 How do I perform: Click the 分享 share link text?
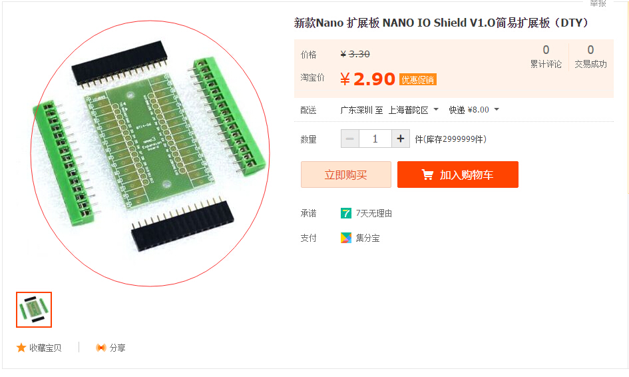point(118,348)
